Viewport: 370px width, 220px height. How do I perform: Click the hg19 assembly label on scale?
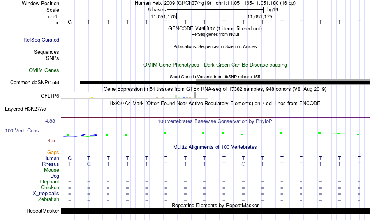[x=273, y=10]
